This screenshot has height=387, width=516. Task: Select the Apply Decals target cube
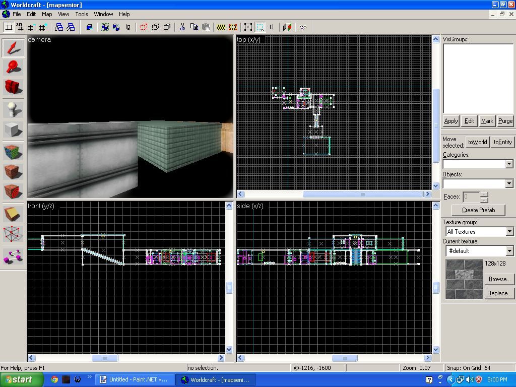[13, 191]
